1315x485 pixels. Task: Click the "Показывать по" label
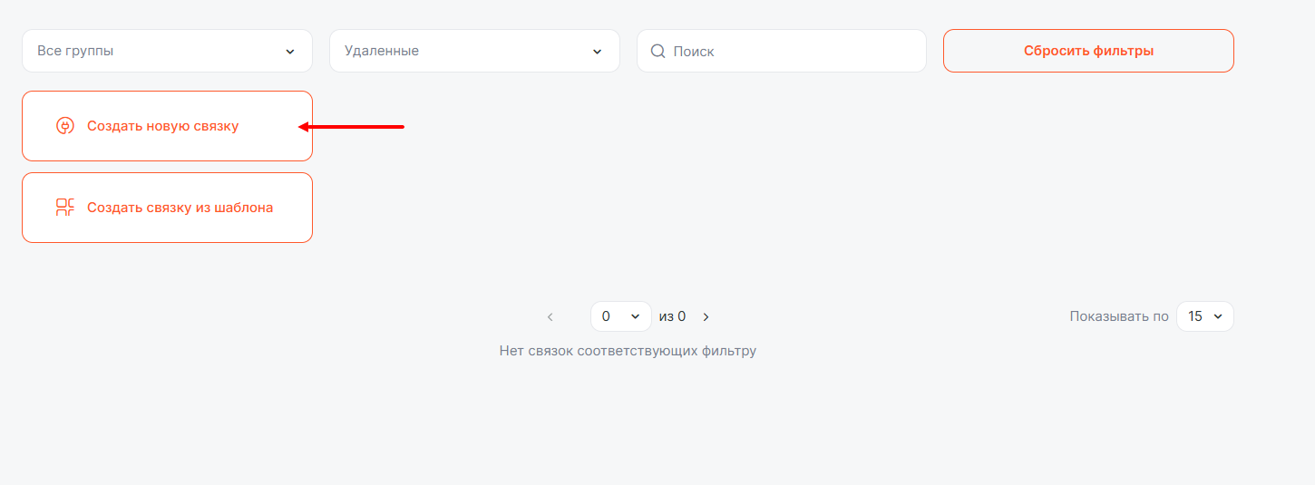[1118, 316]
